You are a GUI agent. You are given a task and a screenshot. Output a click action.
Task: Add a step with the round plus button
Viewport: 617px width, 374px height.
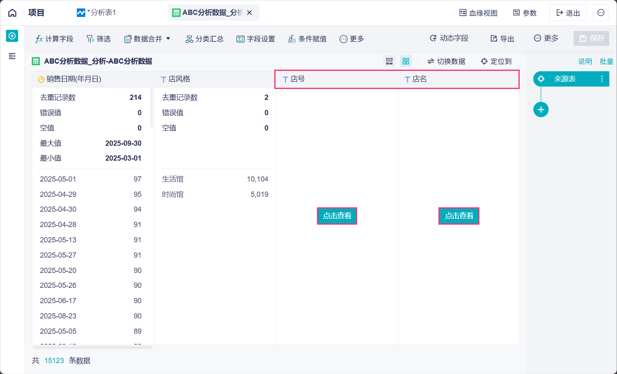[541, 110]
